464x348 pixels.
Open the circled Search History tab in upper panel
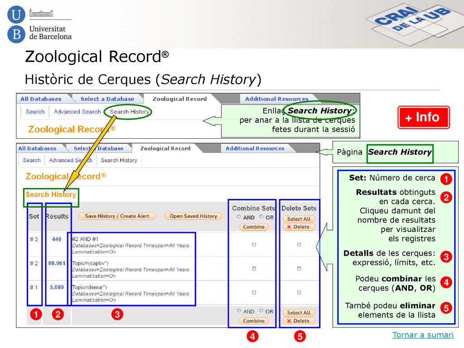[129, 111]
